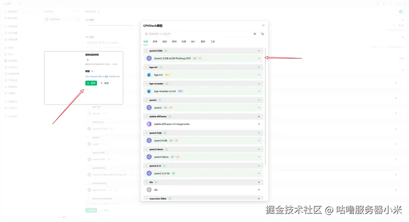Screen dimensions: 409x222
Task: Collapse the bge-m3 group chevron
Action: [147, 67]
